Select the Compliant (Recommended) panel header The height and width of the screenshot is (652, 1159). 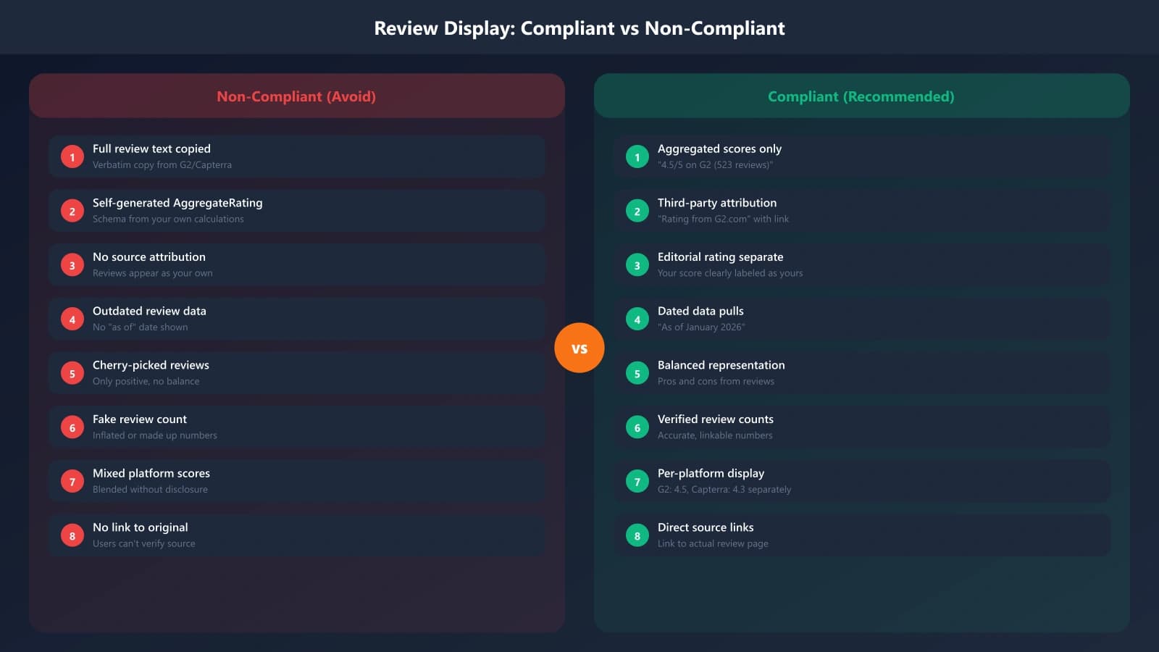861,96
